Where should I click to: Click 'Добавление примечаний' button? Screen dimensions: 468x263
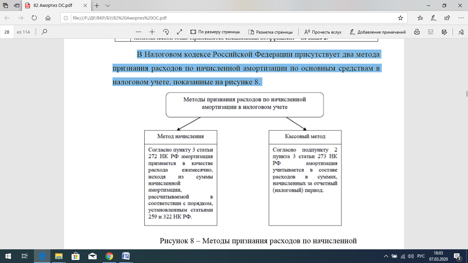[x=378, y=32]
